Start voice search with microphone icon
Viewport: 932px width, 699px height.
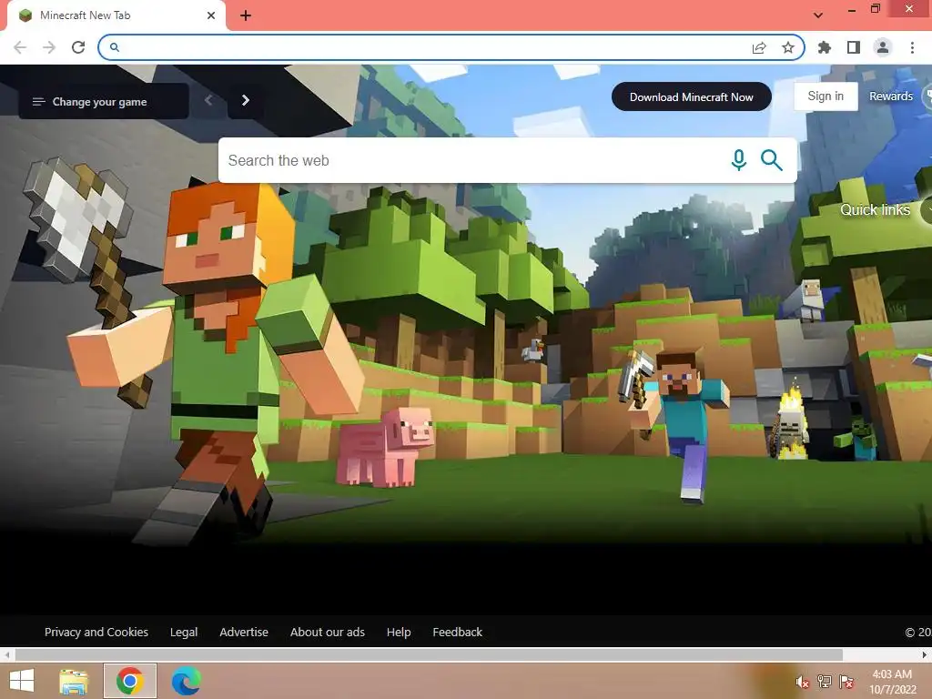tap(739, 160)
